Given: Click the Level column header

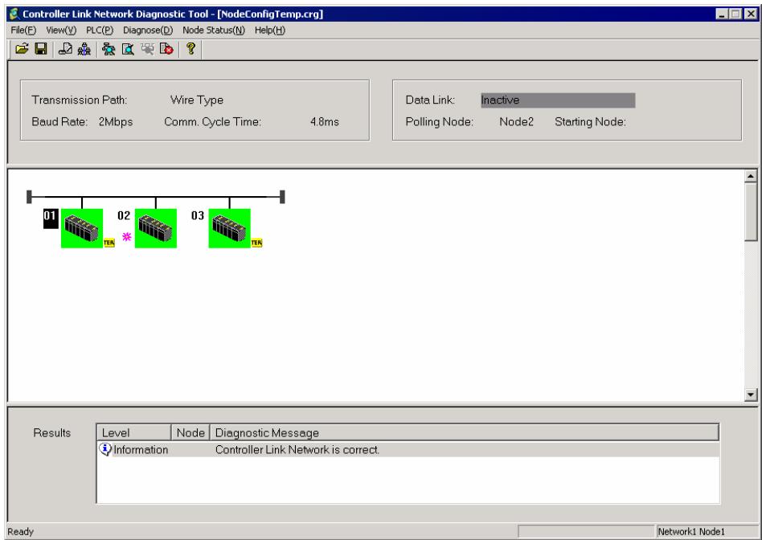Looking at the screenshot, I should pos(134,432).
